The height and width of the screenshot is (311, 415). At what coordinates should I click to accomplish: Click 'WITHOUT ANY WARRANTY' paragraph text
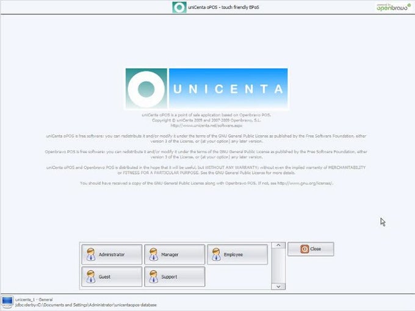[x=206, y=170]
